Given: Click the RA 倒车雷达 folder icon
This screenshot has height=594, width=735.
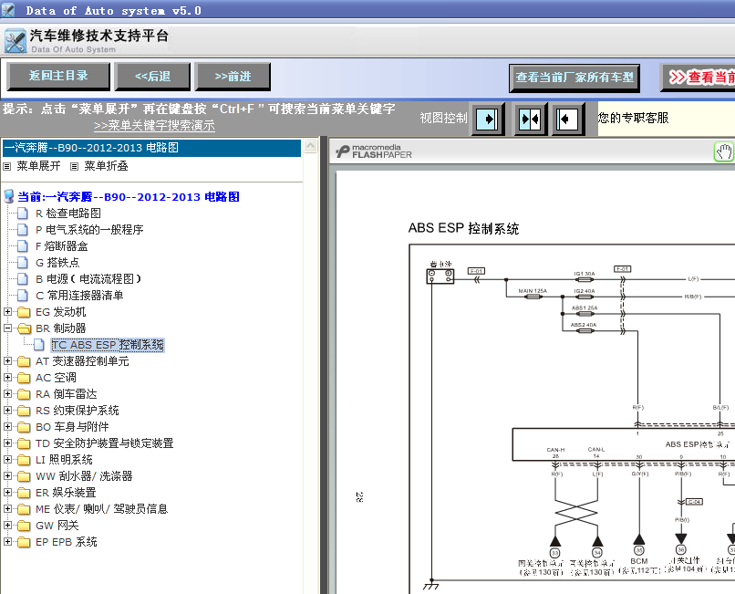Looking at the screenshot, I should pyautogui.click(x=24, y=394).
